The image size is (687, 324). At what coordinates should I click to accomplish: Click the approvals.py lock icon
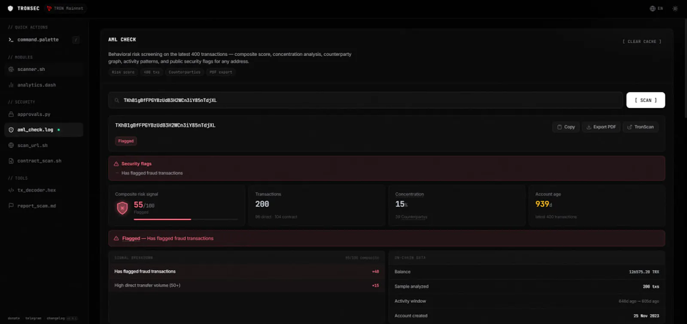pos(11,114)
